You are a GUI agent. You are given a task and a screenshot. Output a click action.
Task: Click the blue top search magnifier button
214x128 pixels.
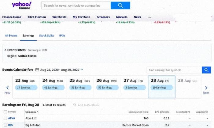click(x=120, y=5)
